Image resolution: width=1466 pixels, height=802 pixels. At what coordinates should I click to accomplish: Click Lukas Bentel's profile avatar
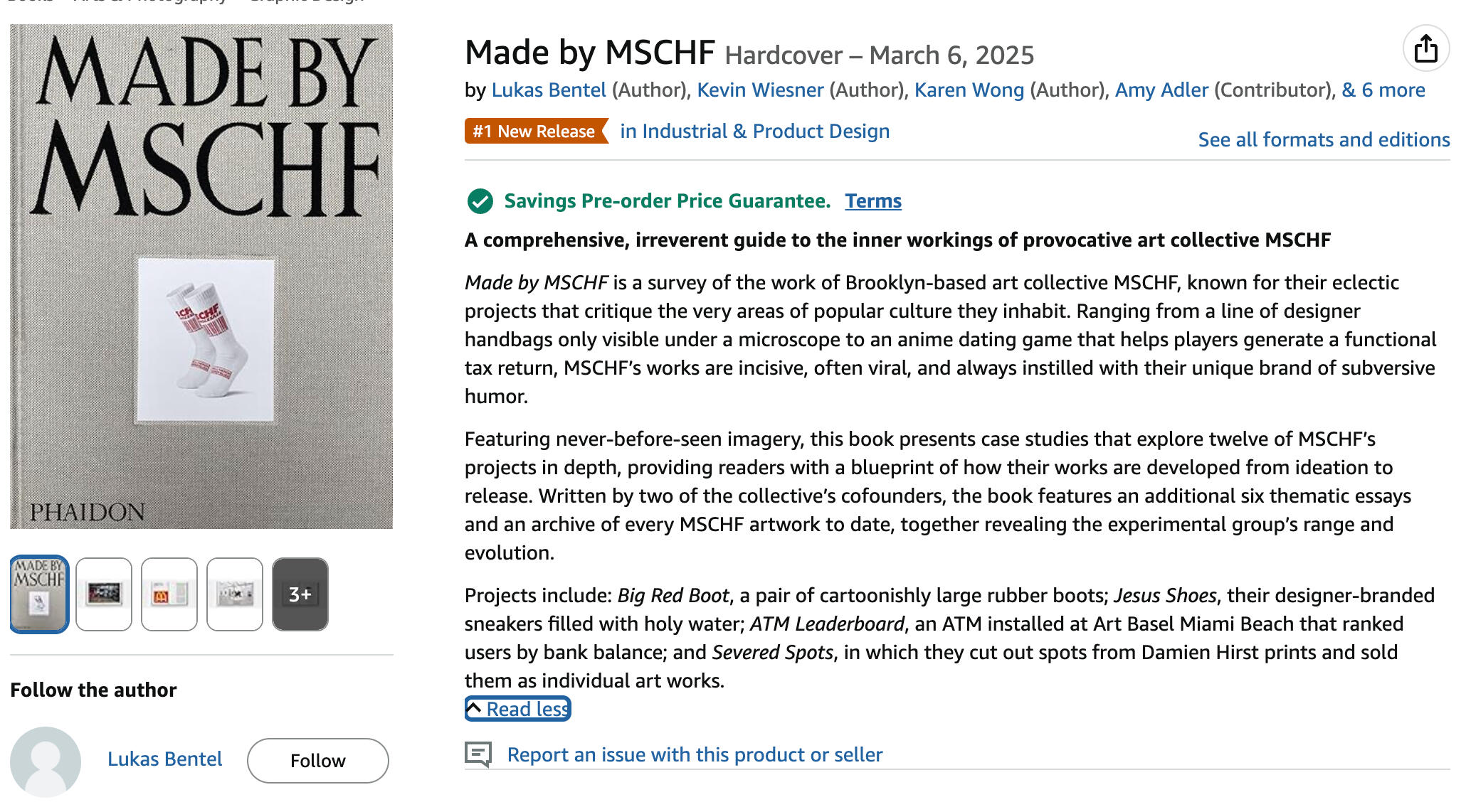pyautogui.click(x=46, y=761)
